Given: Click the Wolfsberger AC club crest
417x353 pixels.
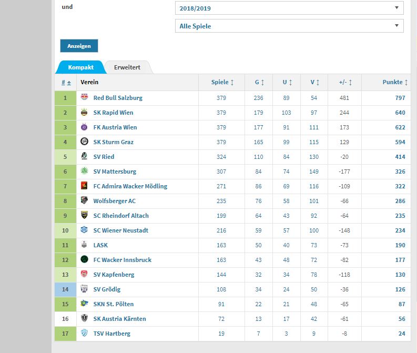Looking at the screenshot, I should (84, 200).
